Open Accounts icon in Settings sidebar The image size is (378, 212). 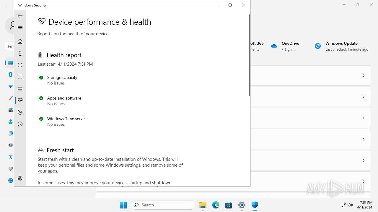pyautogui.click(x=11, y=122)
